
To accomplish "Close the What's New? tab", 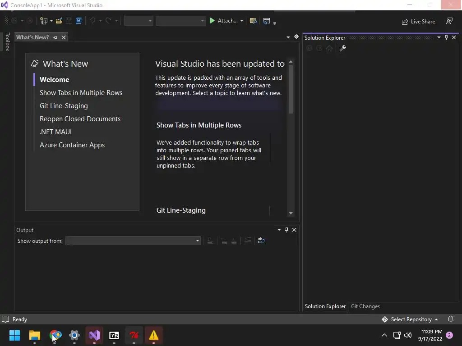I will (x=63, y=37).
